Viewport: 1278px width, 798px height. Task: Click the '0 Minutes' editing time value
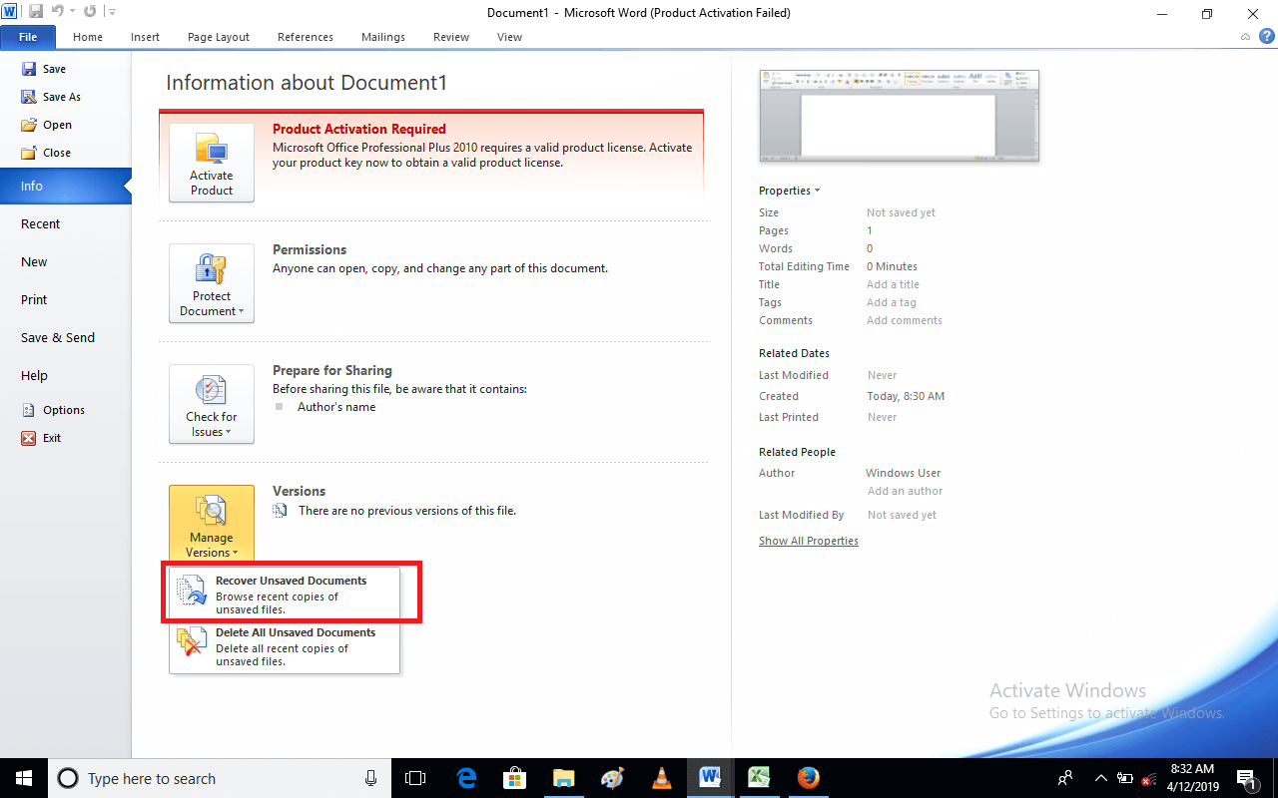click(892, 266)
